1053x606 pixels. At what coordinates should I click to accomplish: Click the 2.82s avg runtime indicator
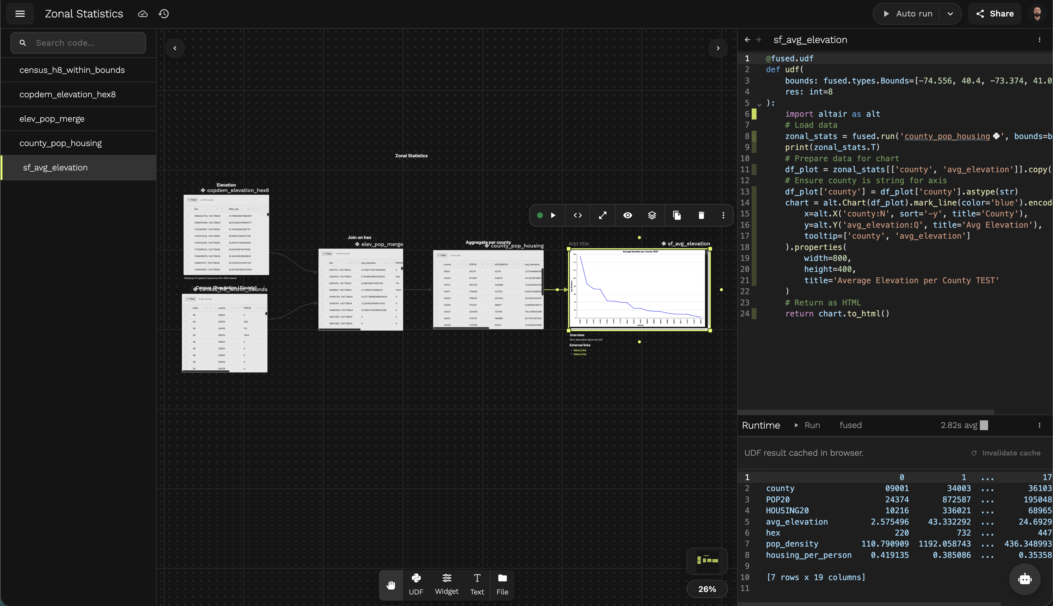[x=964, y=425]
